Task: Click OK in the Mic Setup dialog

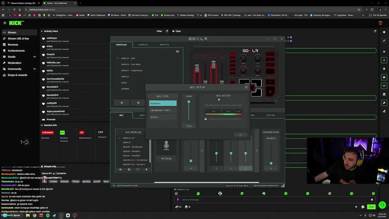Action: 240,135
